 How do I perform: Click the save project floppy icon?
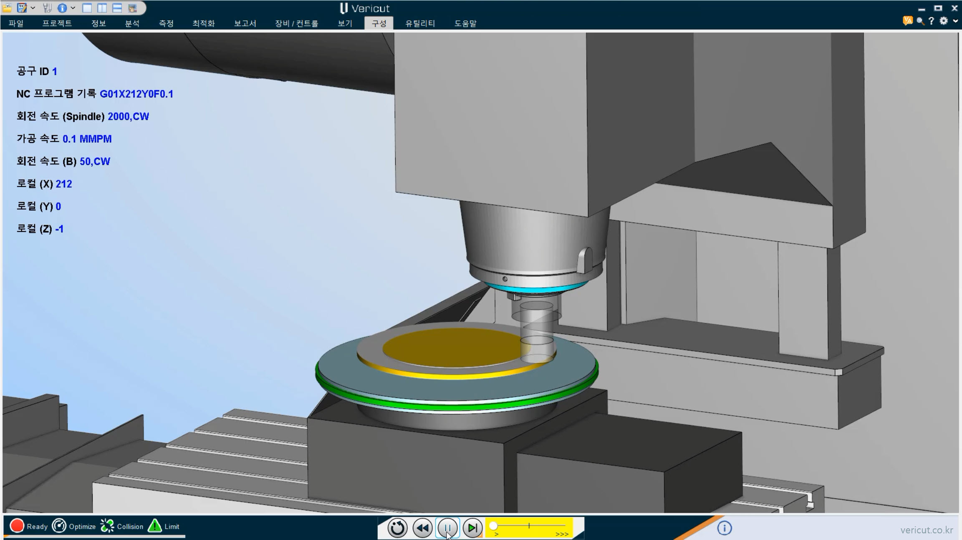pyautogui.click(x=22, y=8)
